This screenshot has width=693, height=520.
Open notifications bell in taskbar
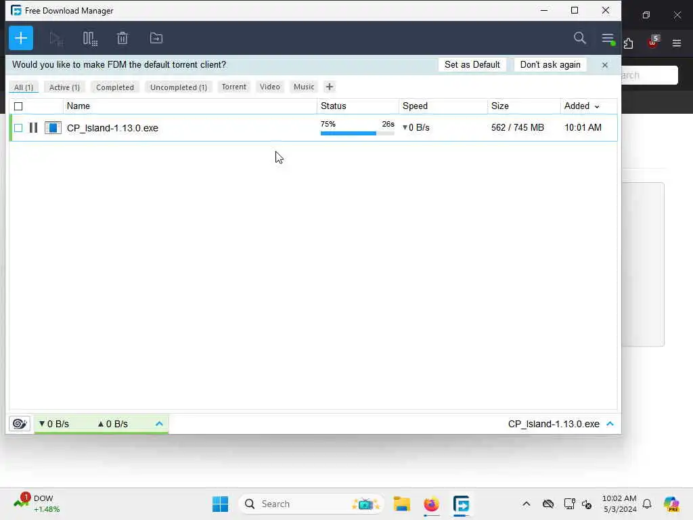click(x=647, y=504)
